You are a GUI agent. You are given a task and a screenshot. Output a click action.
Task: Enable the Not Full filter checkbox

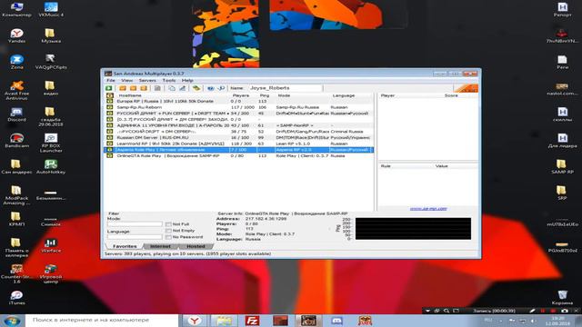point(168,224)
